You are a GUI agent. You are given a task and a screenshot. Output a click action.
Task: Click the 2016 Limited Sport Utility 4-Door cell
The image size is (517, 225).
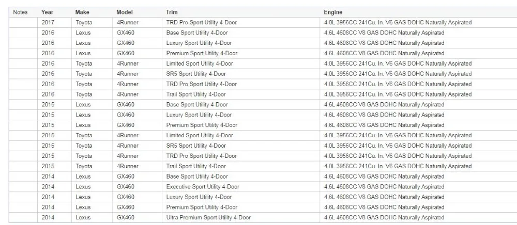point(241,63)
